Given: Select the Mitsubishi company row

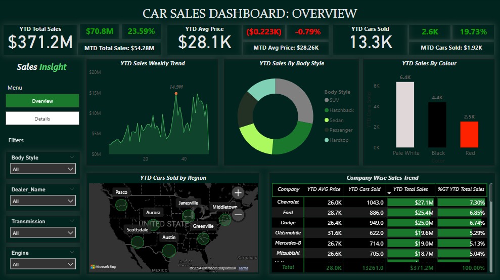Looking at the screenshot, I should (380, 253).
